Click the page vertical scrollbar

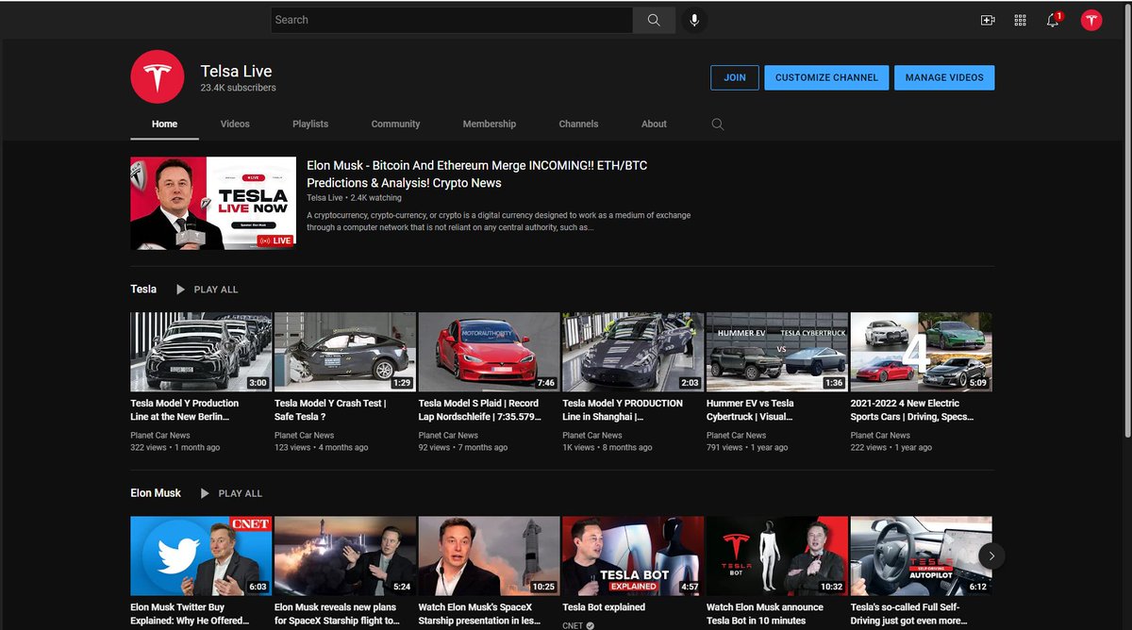point(1125,223)
